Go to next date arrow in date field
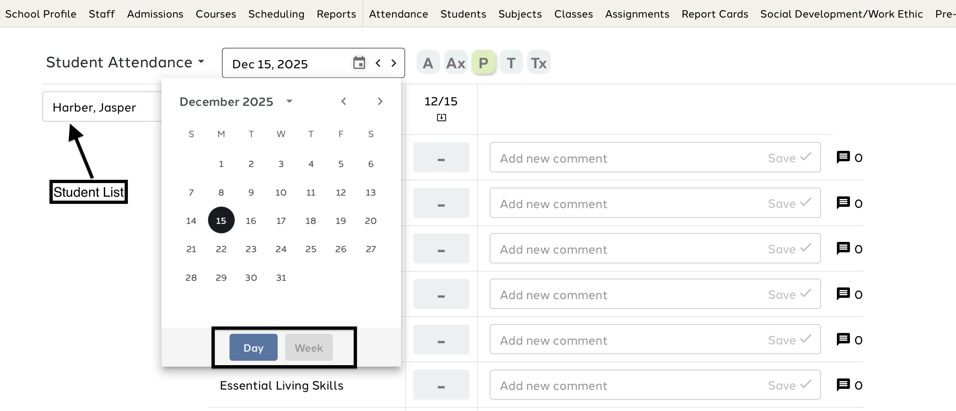 coord(394,63)
